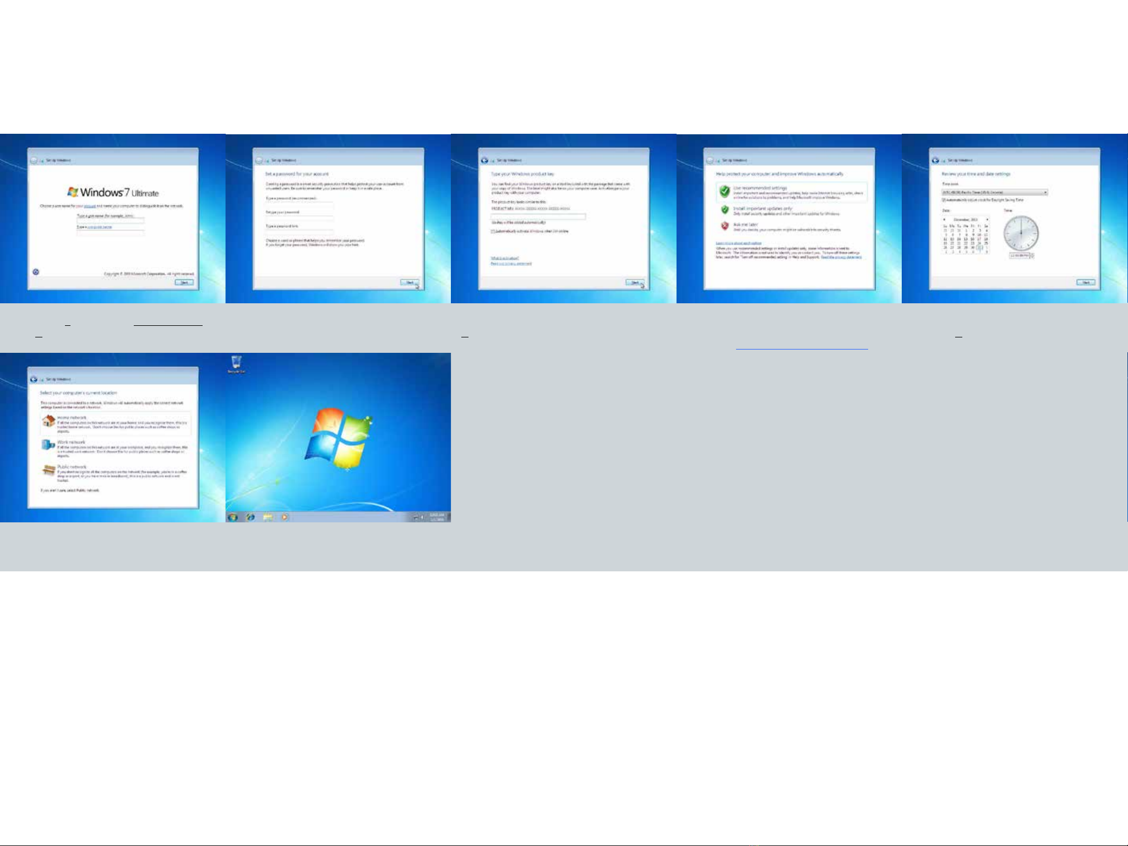Click Back arrow in computer location window
1128x846 pixels.
34,379
